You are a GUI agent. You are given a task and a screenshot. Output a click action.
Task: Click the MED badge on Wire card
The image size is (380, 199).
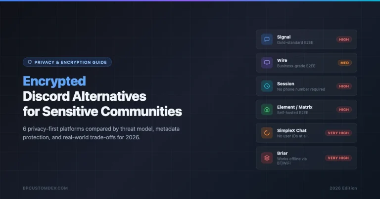[x=344, y=63]
